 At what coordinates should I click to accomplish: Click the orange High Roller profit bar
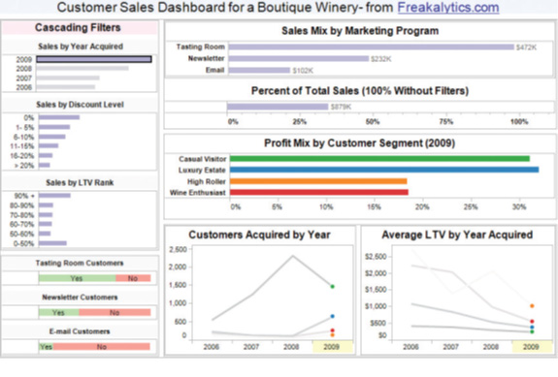pyautogui.click(x=318, y=181)
